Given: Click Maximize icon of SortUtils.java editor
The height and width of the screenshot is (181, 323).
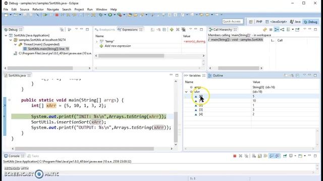Looking at the screenshot, I should 177,75.
